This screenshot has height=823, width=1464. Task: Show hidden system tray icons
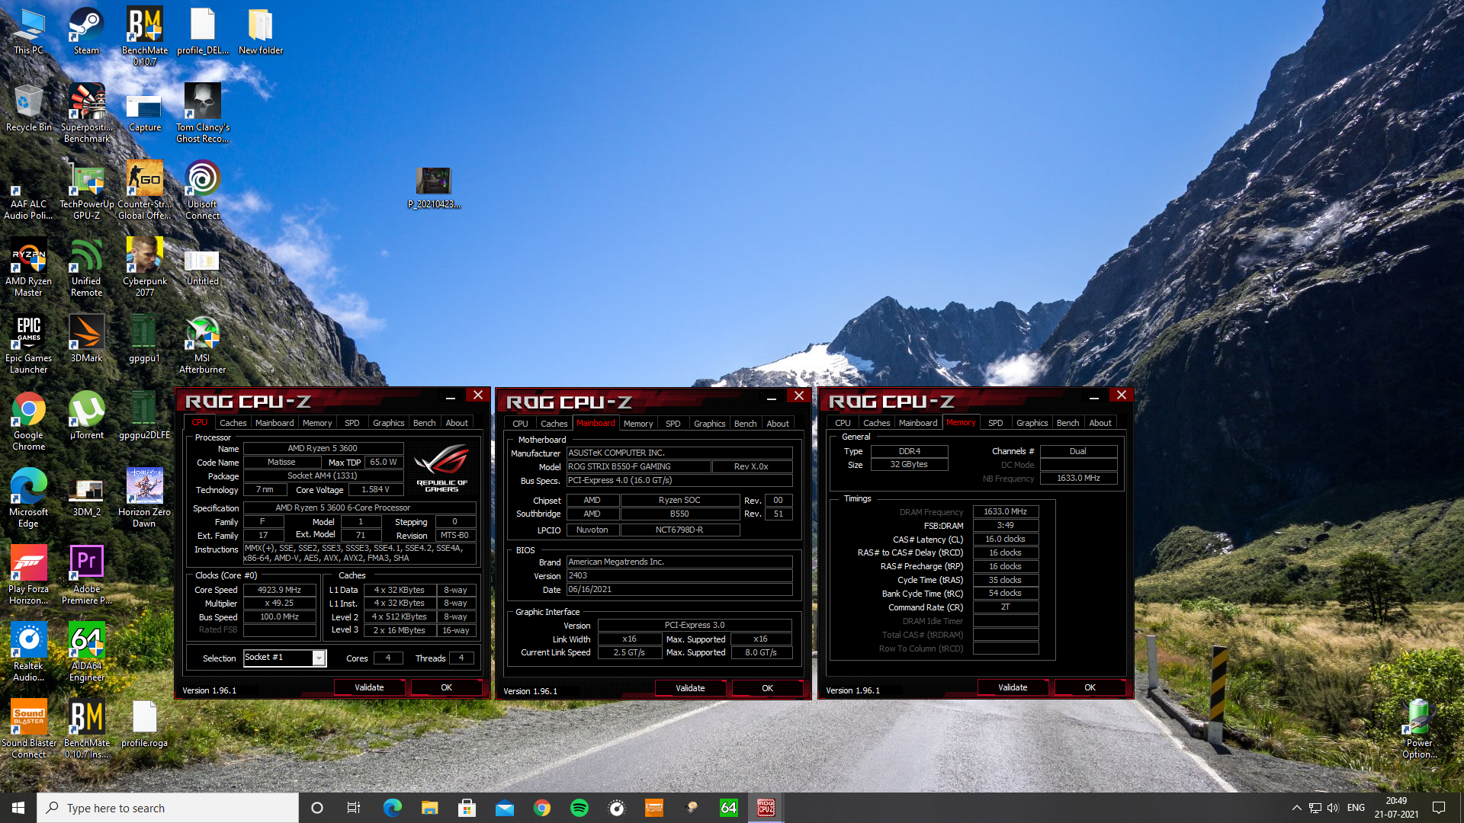point(1296,808)
